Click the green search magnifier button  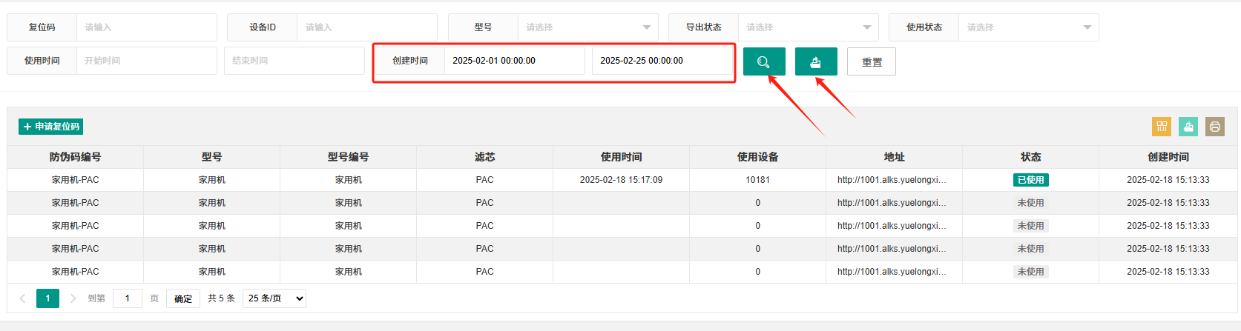764,61
